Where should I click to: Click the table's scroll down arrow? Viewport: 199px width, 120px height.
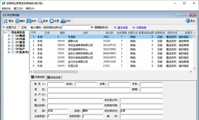(x=194, y=68)
